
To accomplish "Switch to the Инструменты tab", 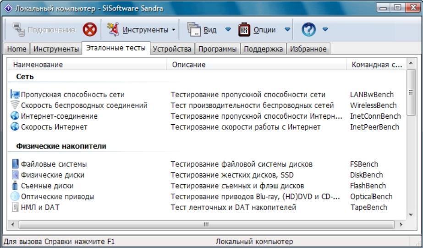I will [56, 49].
